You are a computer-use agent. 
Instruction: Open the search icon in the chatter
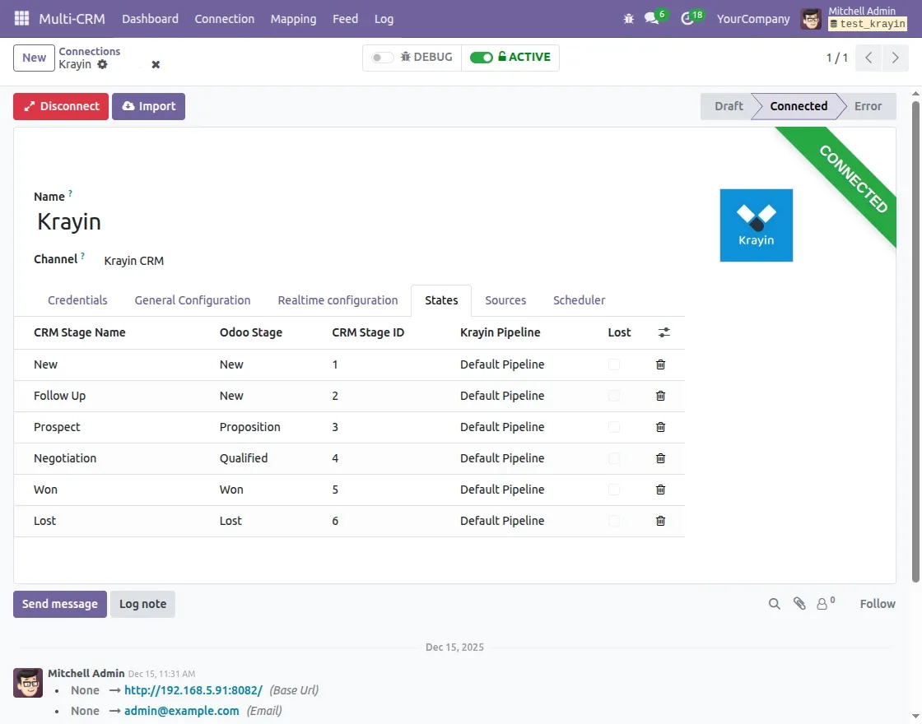point(774,603)
